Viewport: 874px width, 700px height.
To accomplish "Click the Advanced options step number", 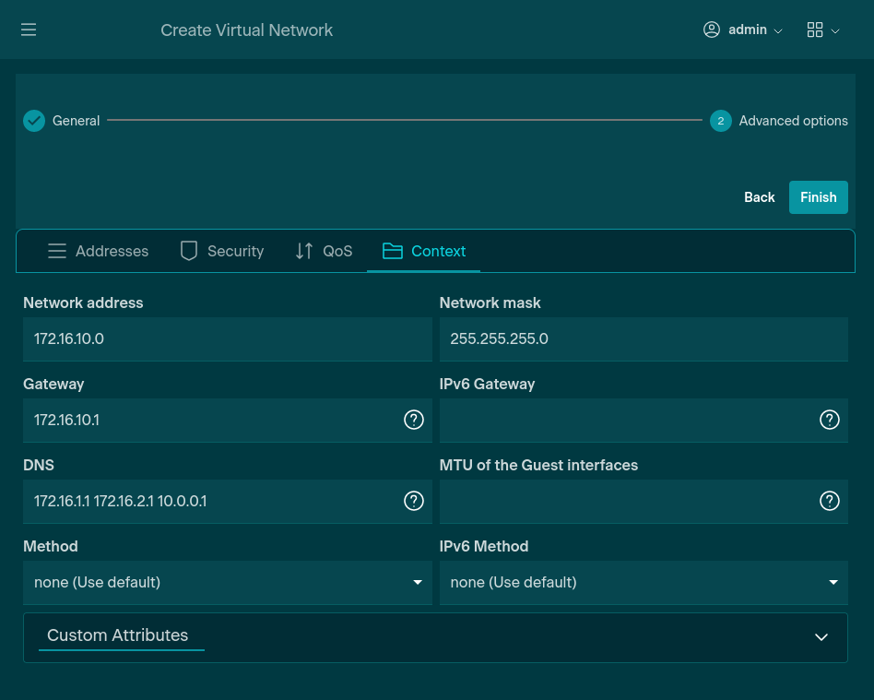I will coord(720,121).
